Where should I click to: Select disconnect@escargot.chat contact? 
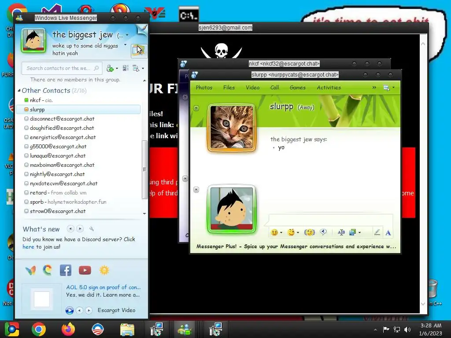click(x=78, y=119)
